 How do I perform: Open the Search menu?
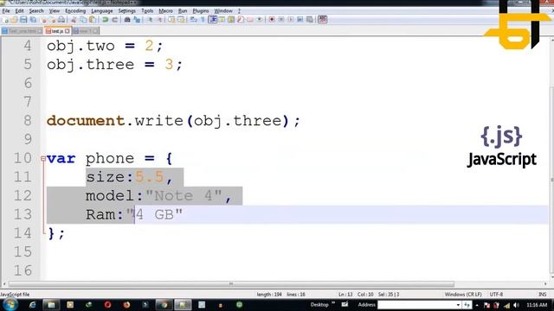pyautogui.click(x=36, y=11)
